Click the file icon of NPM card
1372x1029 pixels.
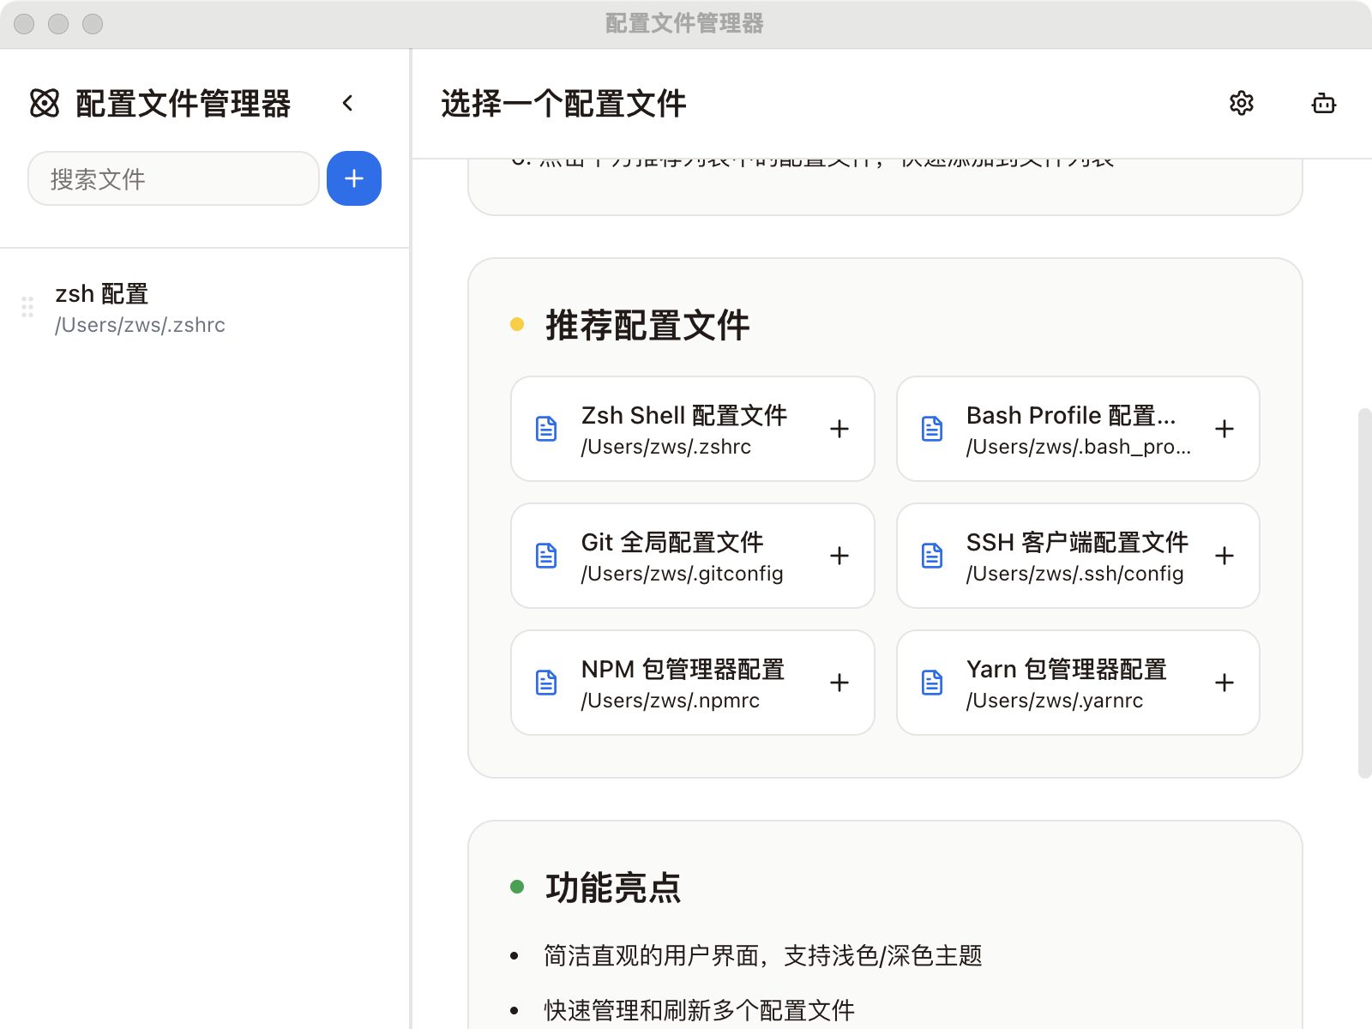point(546,683)
